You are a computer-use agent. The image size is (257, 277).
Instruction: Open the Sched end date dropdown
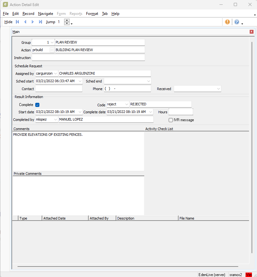click(x=149, y=81)
